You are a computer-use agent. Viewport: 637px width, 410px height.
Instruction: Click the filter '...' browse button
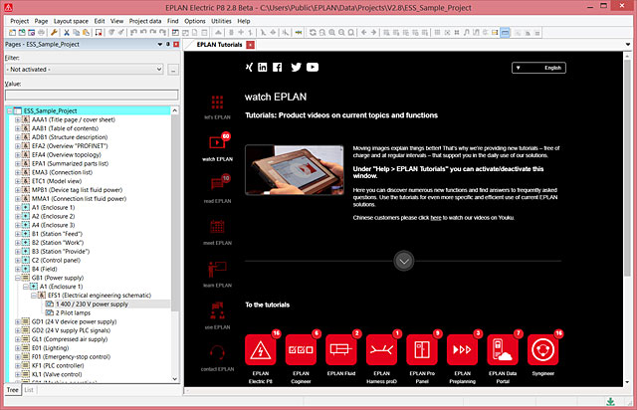tap(173, 69)
